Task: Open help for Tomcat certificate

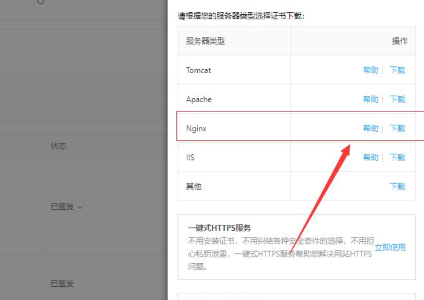Action: point(371,70)
